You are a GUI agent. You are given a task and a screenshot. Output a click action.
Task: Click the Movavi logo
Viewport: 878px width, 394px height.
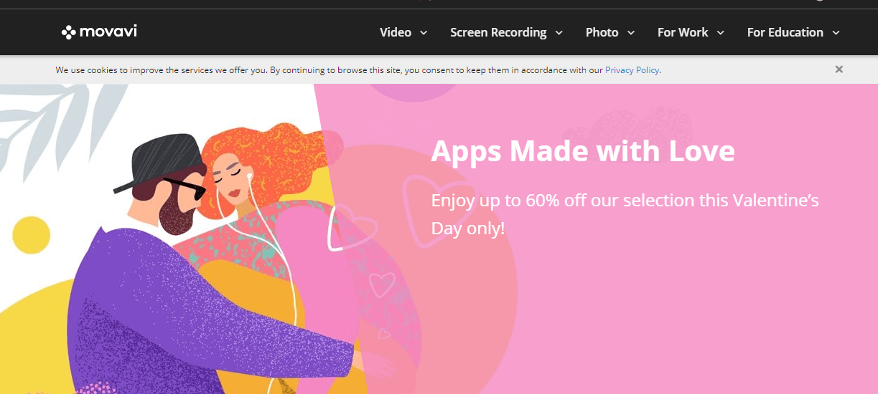pos(99,32)
